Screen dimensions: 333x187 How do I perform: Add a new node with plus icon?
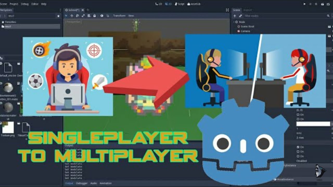pos(235,16)
